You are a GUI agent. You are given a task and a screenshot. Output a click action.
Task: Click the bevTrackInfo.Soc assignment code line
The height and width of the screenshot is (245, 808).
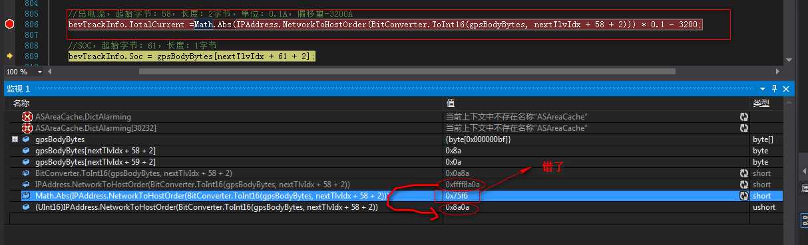(192, 56)
